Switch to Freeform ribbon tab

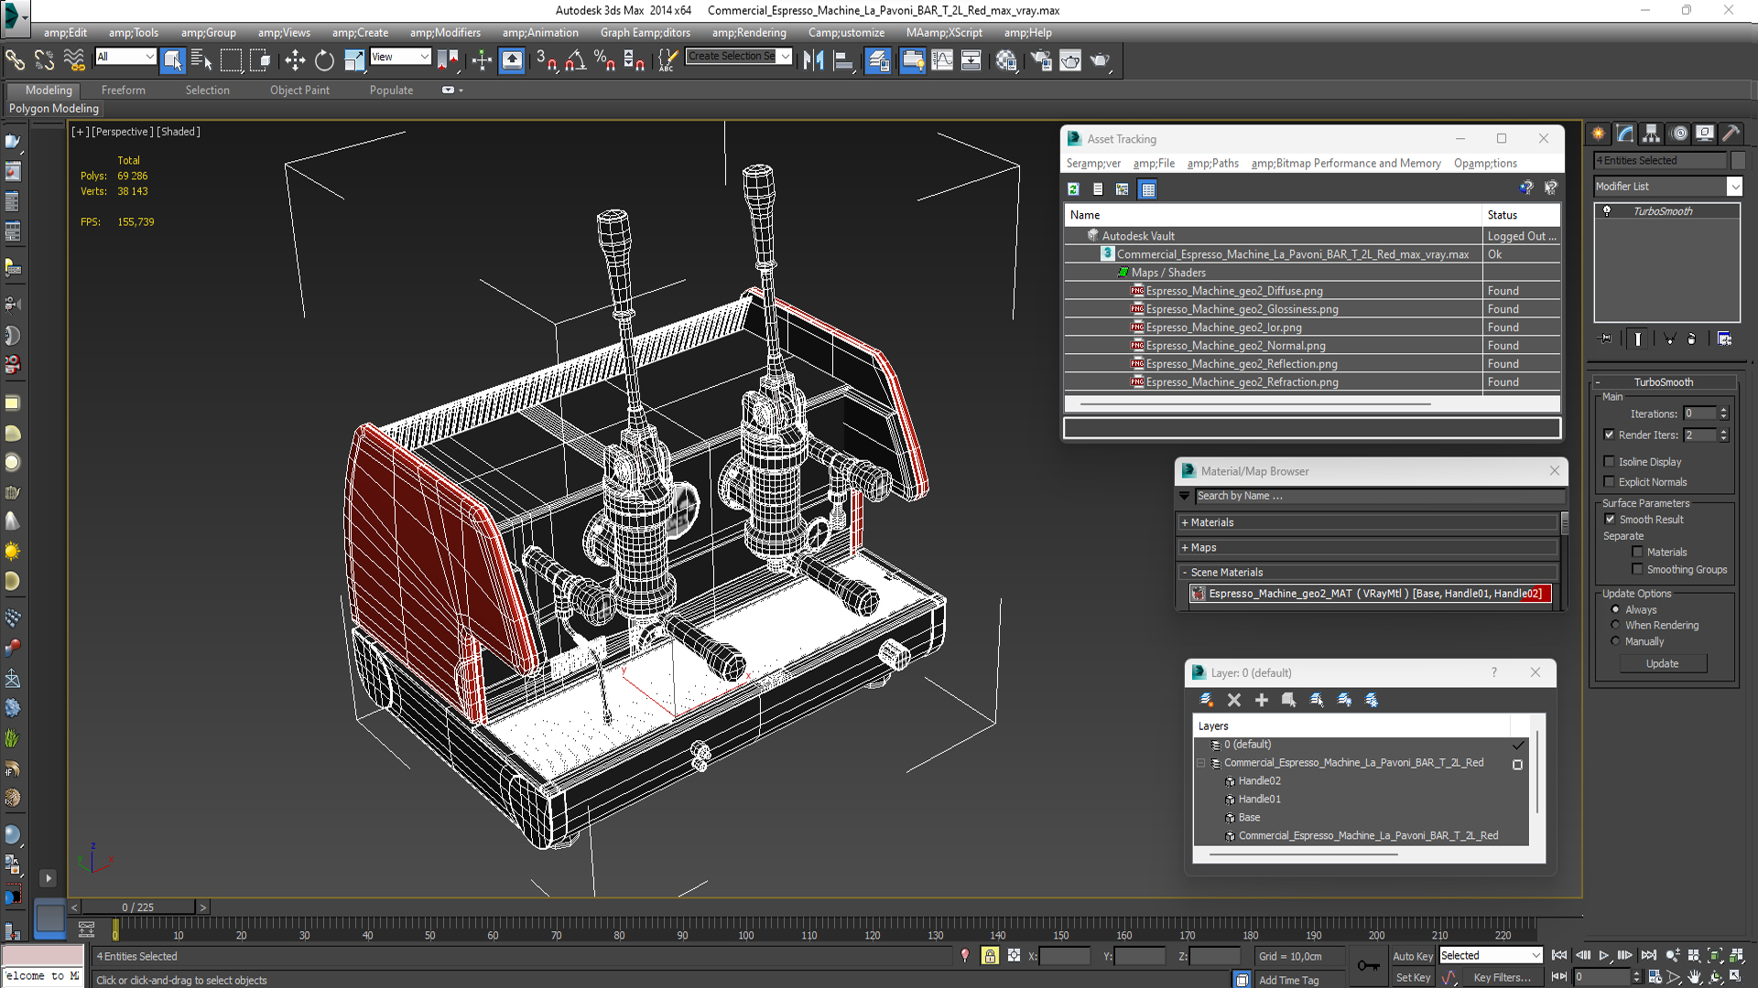click(123, 90)
